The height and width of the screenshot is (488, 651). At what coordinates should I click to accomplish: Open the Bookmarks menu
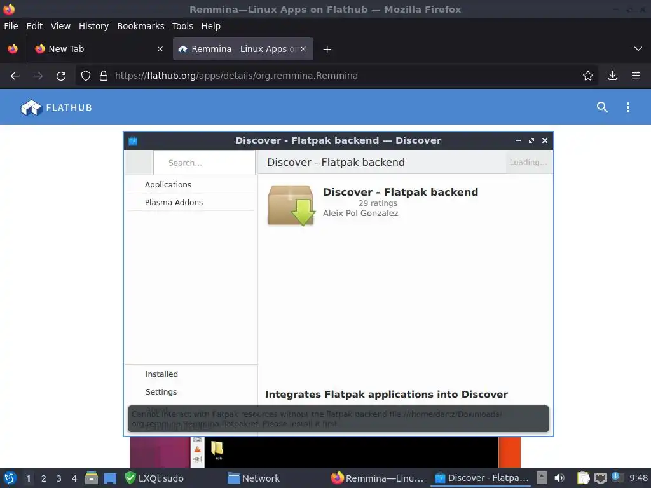140,26
